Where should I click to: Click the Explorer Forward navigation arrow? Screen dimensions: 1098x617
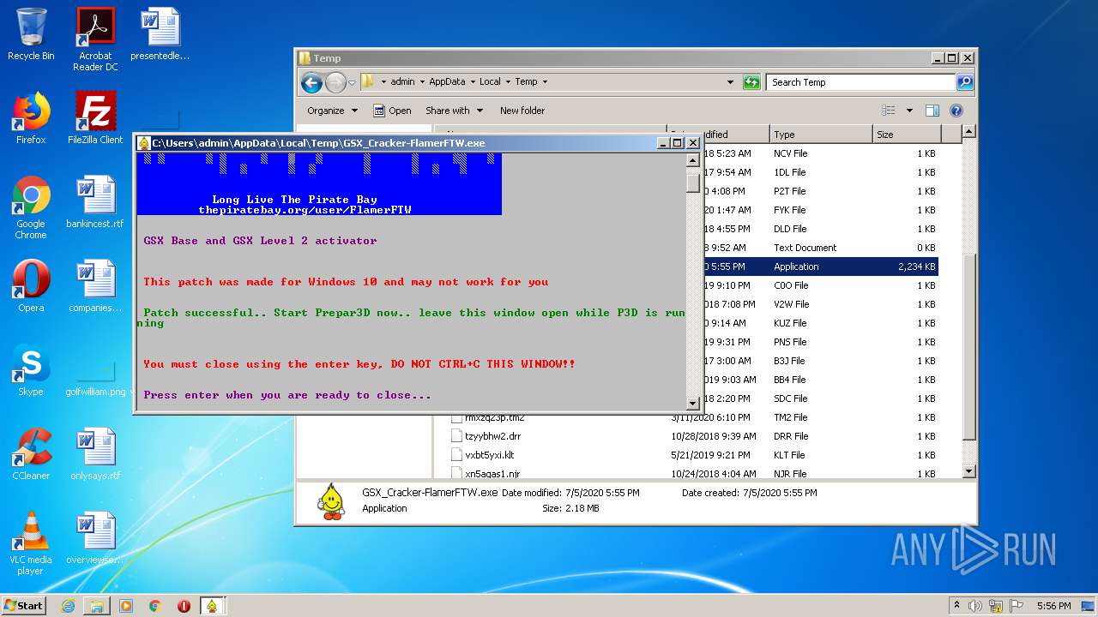point(335,82)
